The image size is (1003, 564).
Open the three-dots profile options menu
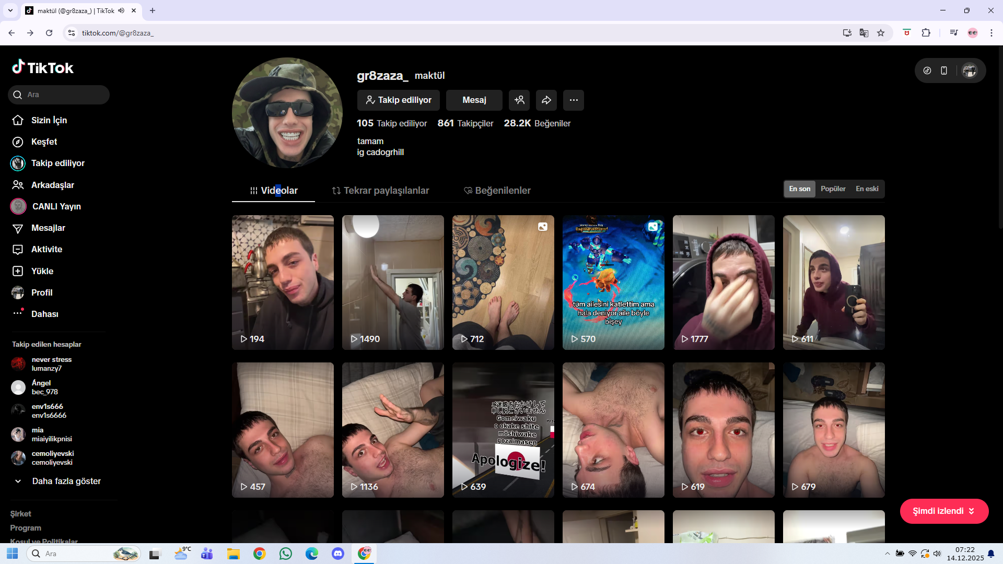coord(573,100)
